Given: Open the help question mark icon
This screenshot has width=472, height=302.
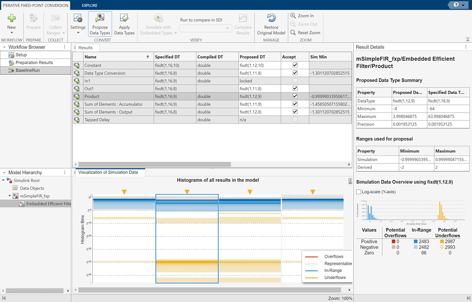Looking at the screenshot, I should [456, 5].
